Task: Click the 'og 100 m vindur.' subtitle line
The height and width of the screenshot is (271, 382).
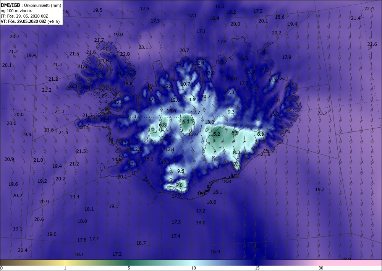Action: click(x=16, y=11)
